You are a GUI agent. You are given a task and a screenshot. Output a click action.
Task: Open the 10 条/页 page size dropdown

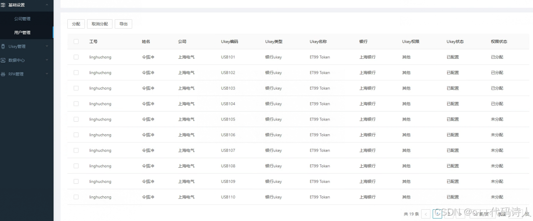(x=481, y=214)
